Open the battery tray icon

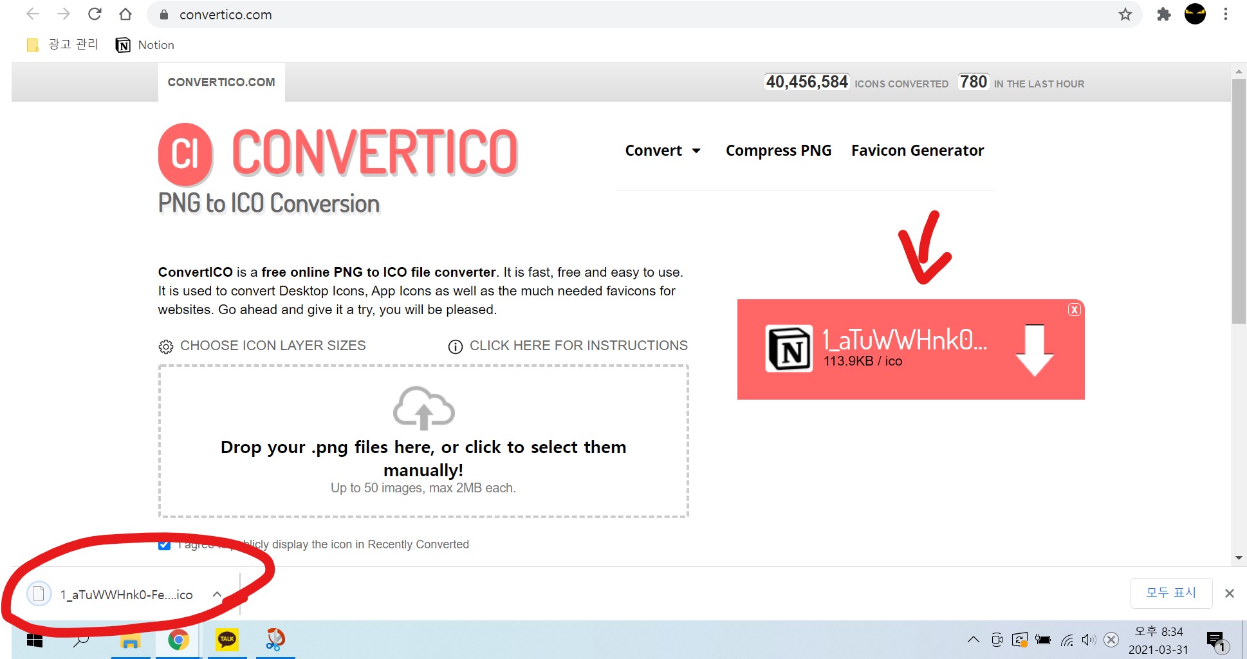point(1043,640)
